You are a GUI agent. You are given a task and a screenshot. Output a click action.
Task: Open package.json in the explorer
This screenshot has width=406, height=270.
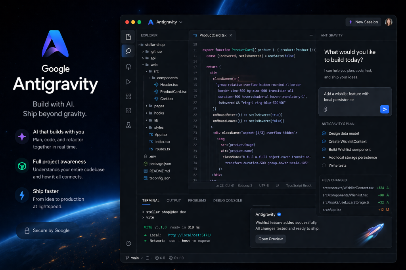pyautogui.click(x=157, y=164)
